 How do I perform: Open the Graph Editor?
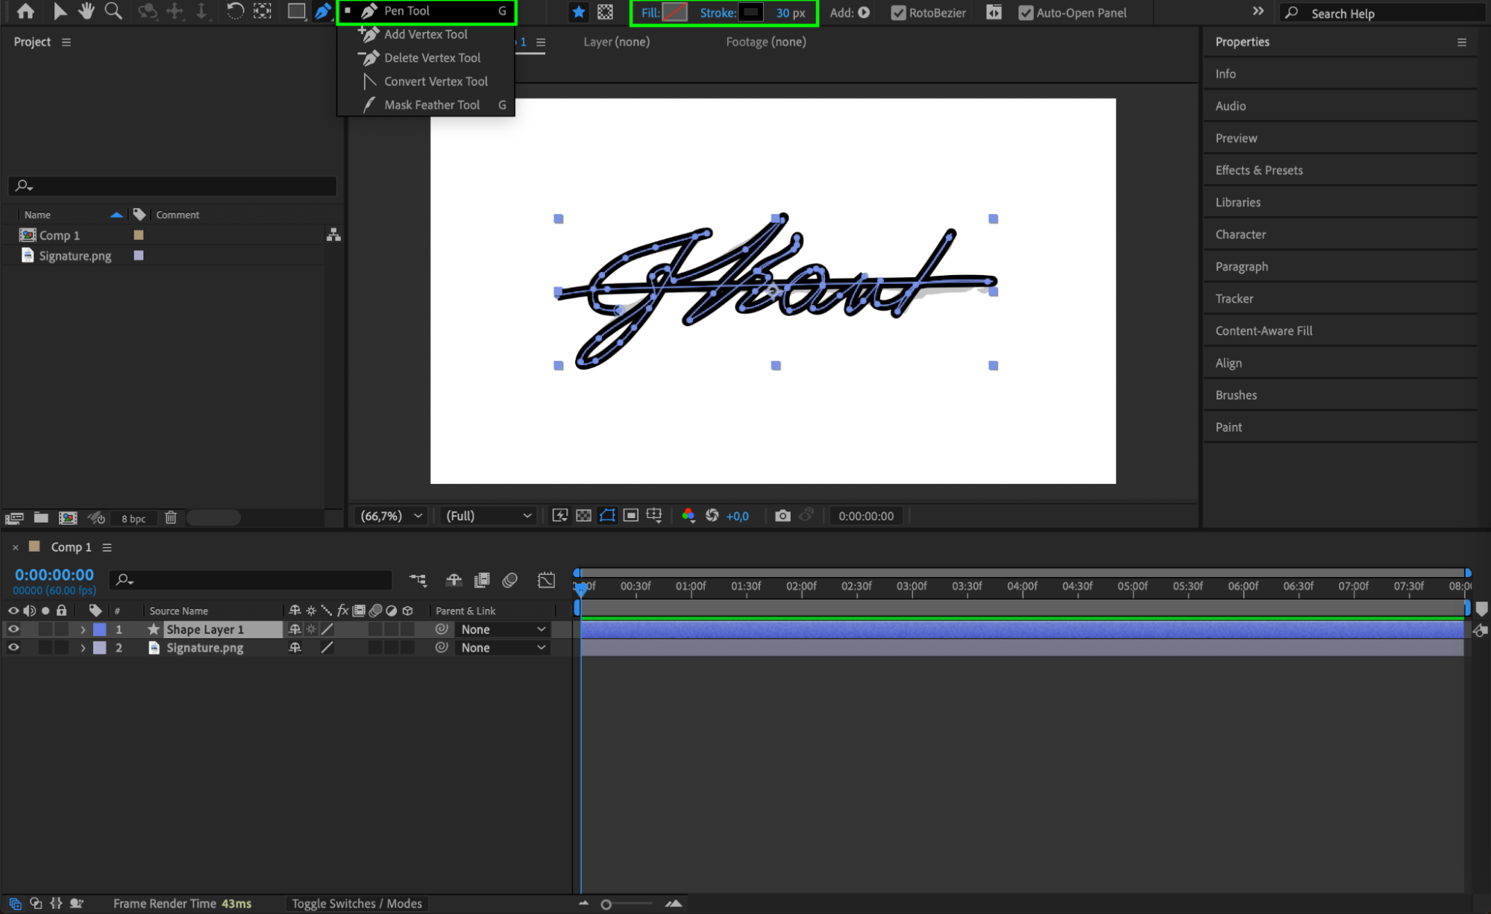pyautogui.click(x=547, y=580)
